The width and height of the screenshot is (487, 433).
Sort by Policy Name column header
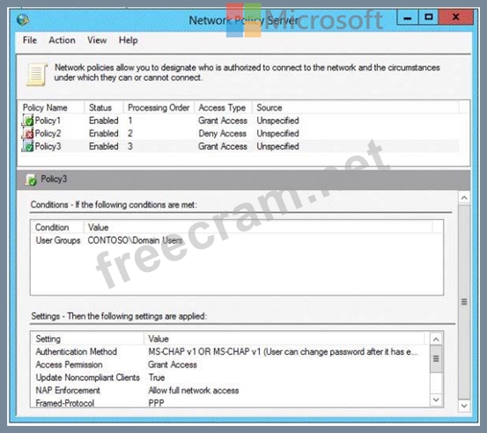click(x=45, y=107)
